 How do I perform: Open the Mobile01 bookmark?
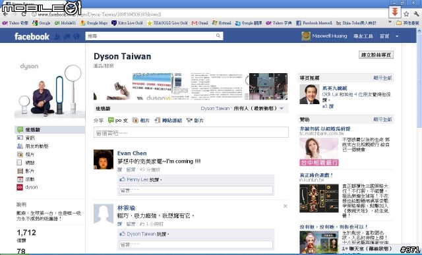pos(65,23)
